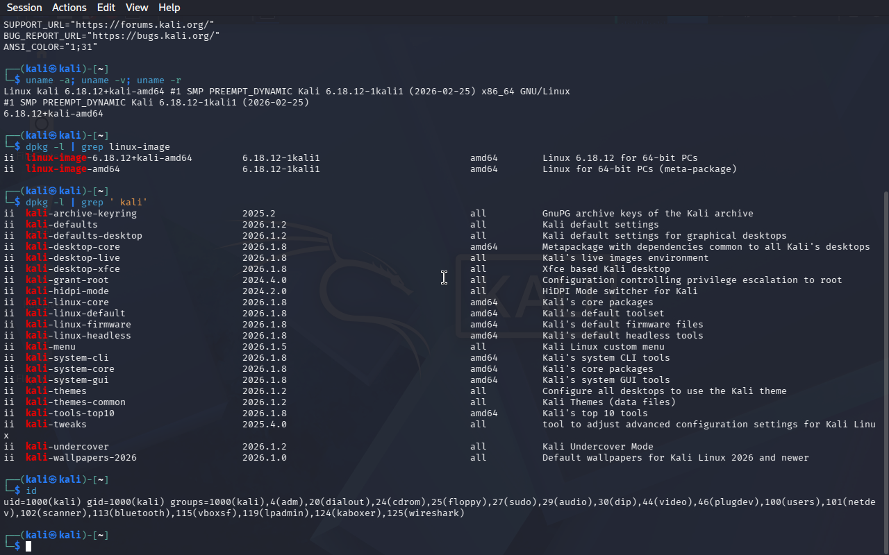Open the View menu

coord(137,8)
